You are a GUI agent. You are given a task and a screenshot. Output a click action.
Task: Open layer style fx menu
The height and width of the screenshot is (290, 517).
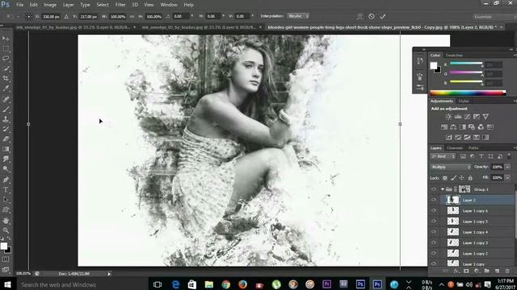[456, 271]
